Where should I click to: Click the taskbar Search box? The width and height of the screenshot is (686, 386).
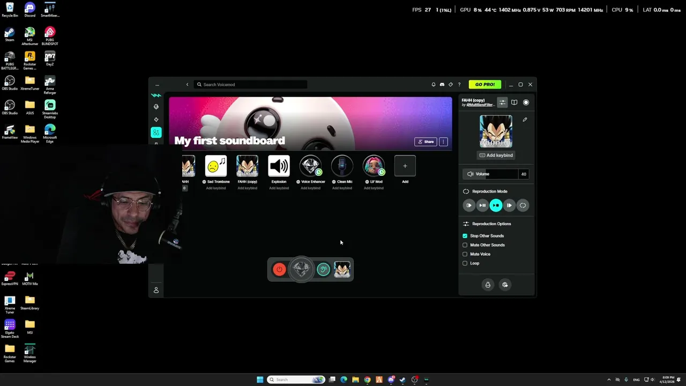click(x=296, y=380)
